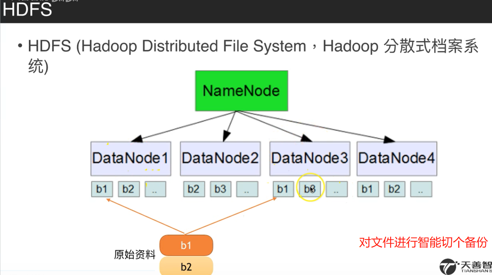Click block b3 under DataNode2
Viewport: 492px width, 275px height.
pyautogui.click(x=220, y=189)
